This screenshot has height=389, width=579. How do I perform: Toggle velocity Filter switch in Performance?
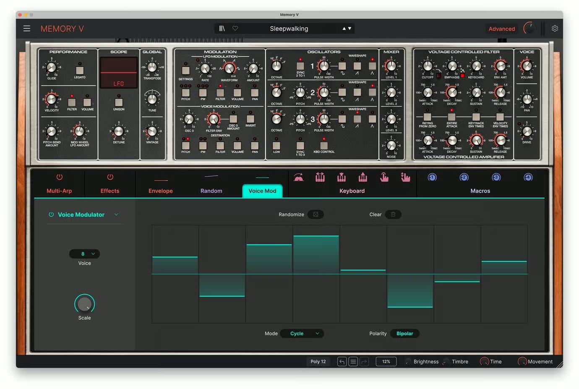tap(72, 102)
